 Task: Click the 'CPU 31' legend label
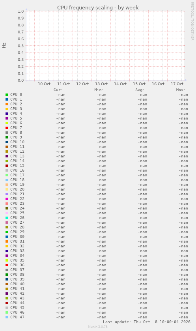pyautogui.click(x=17, y=241)
